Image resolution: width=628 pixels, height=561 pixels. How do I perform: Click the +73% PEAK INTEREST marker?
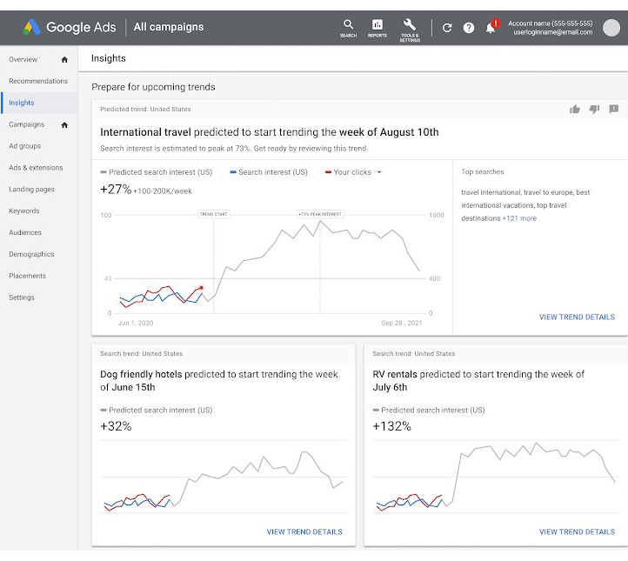point(320,214)
